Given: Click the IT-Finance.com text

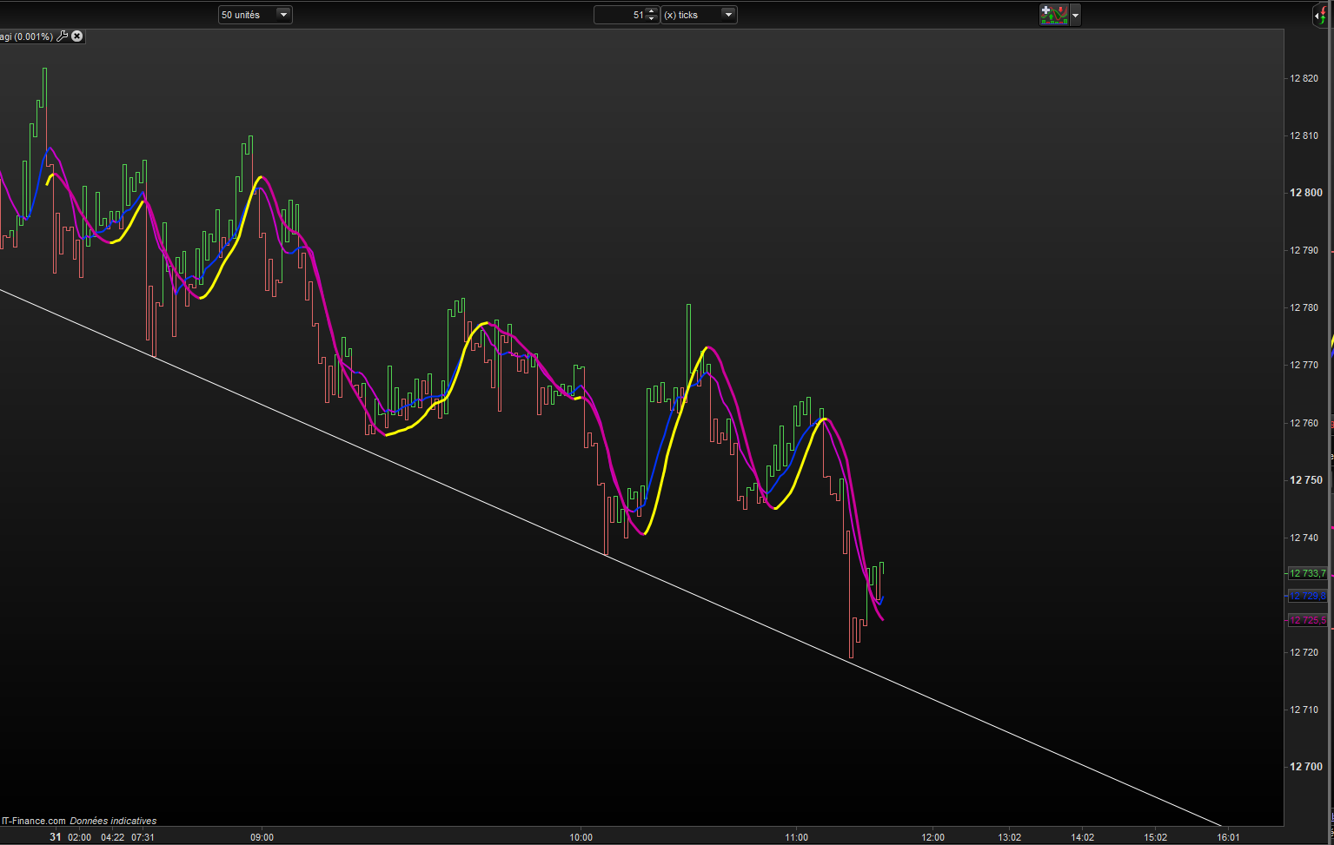Looking at the screenshot, I should click(34, 821).
